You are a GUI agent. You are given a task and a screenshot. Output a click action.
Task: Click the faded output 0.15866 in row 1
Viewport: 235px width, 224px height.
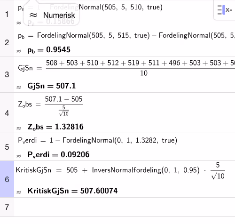[x=60, y=22]
